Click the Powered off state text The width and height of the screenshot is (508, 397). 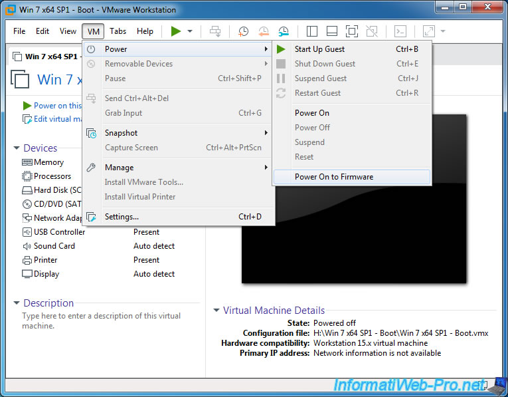[x=334, y=323]
